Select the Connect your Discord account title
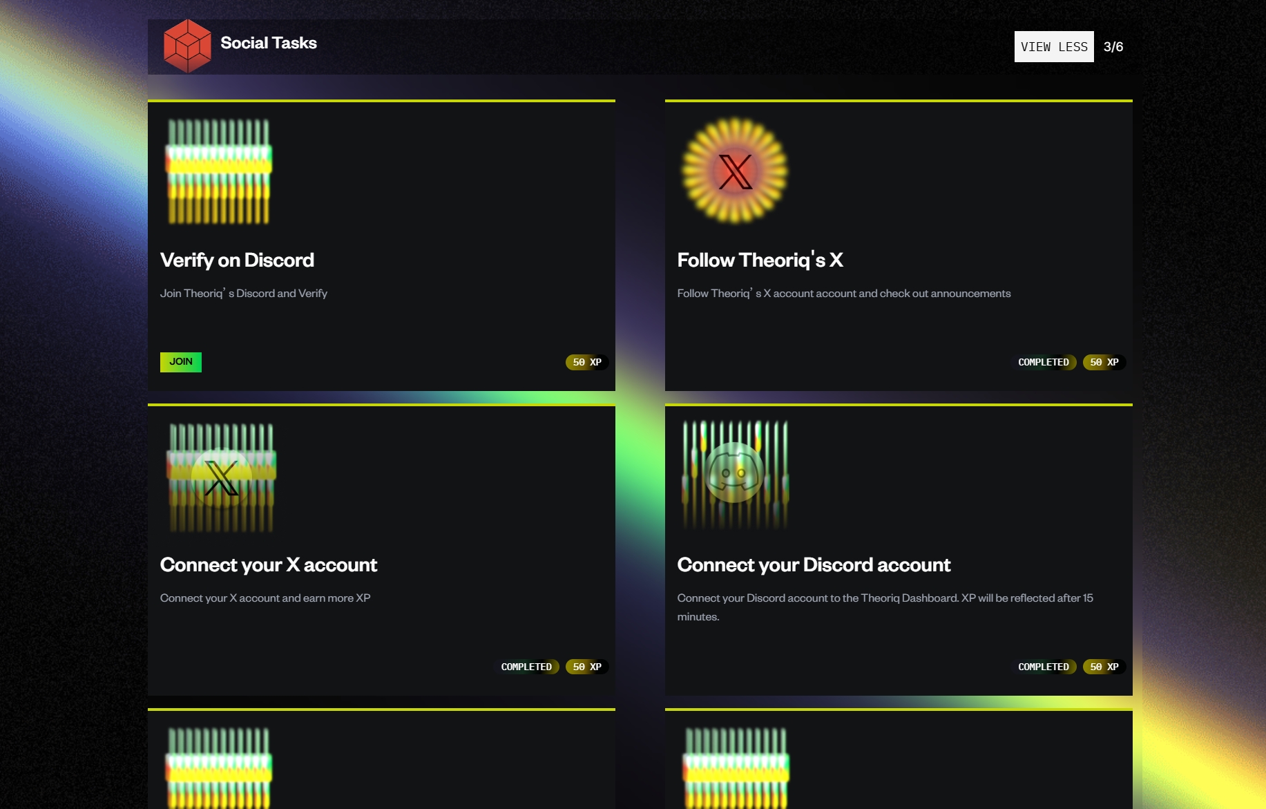Screen dimensions: 1266x809 click(814, 564)
